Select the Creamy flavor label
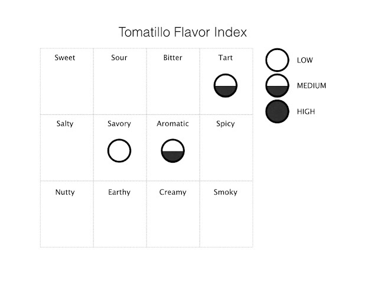Image resolution: width=378 pixels, height=283 pixels. (x=172, y=192)
